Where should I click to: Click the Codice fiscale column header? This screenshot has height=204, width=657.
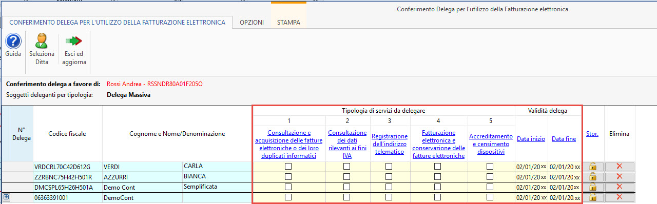(67, 134)
